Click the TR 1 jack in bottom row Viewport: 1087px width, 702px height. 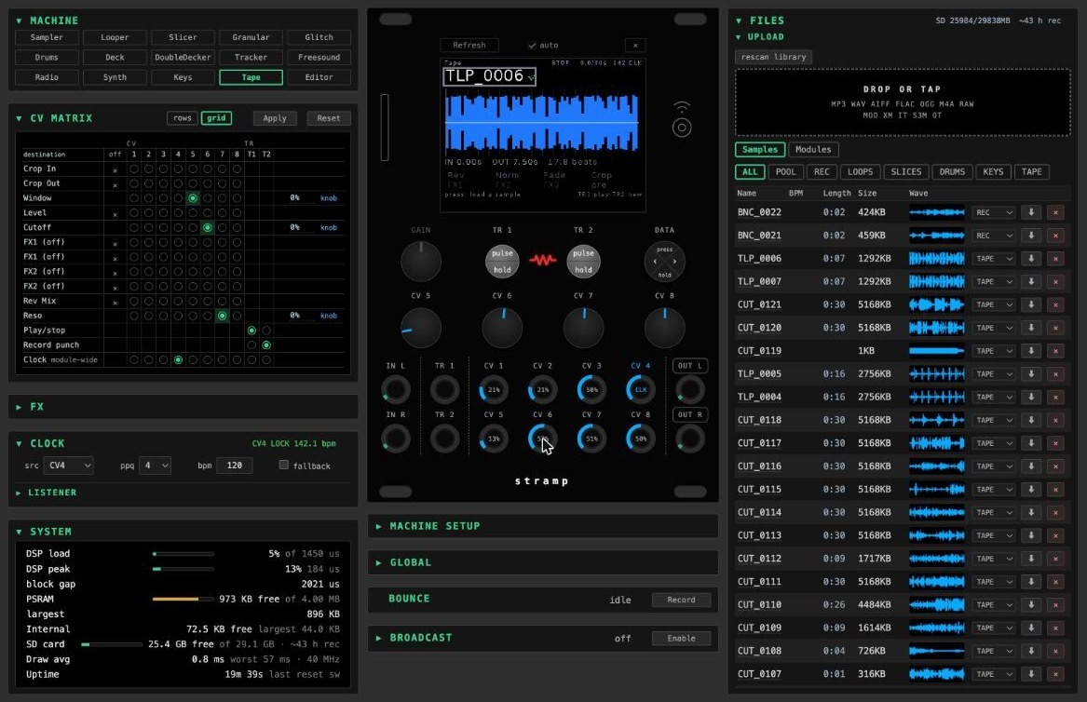pos(444,389)
